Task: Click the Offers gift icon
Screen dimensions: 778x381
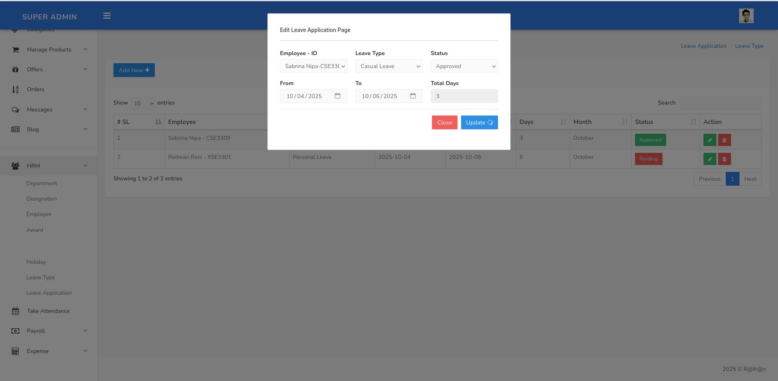Action: click(15, 70)
